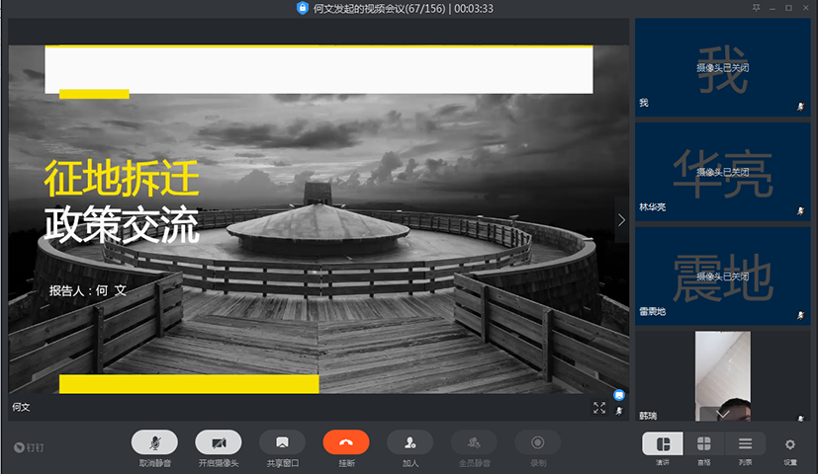
Task: Switch to 宫格 grid layout
Action: 703,443
